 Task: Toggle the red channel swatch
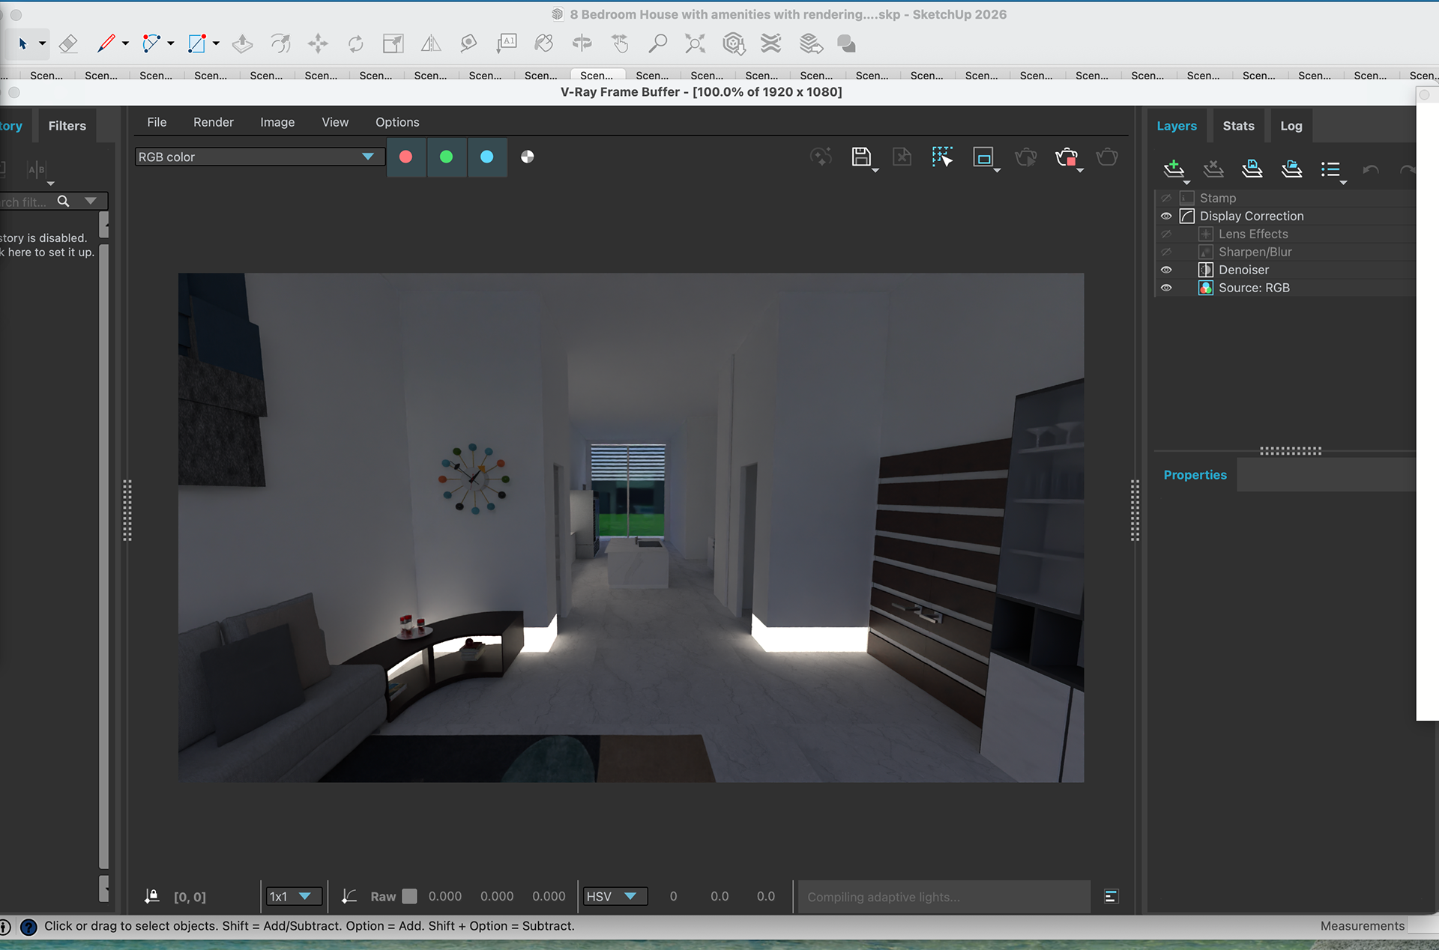[x=406, y=157]
